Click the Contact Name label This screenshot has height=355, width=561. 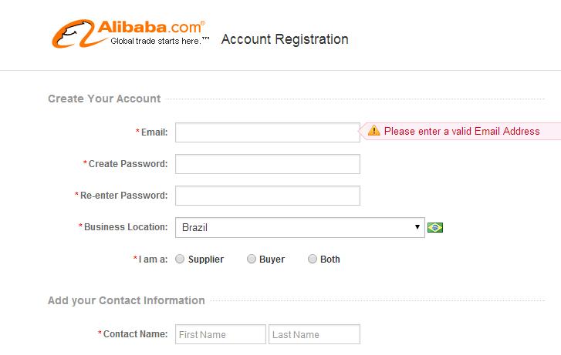tap(135, 334)
